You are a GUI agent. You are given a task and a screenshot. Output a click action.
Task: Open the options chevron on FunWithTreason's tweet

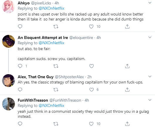(150, 100)
